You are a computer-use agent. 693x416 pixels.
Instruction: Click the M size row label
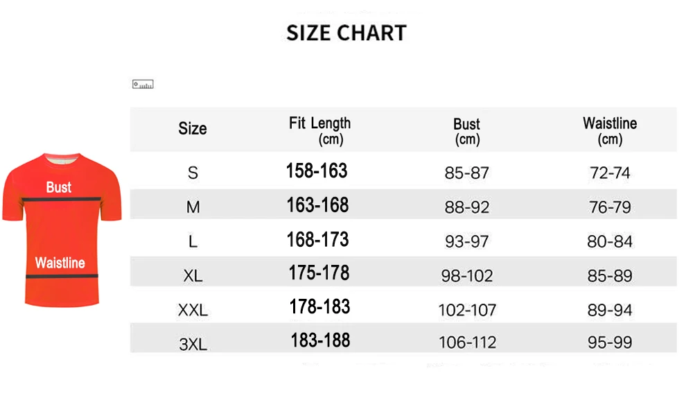[x=193, y=207]
